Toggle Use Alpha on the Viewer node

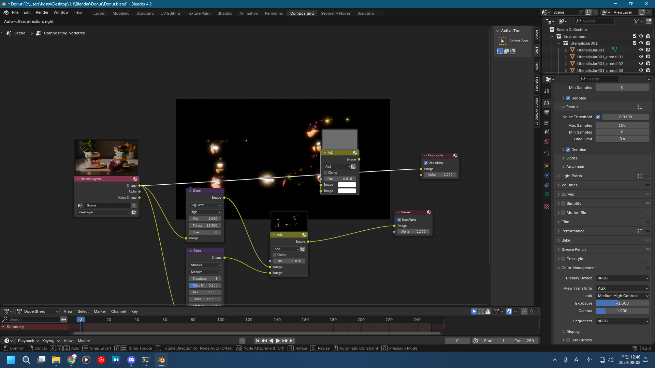(399, 220)
